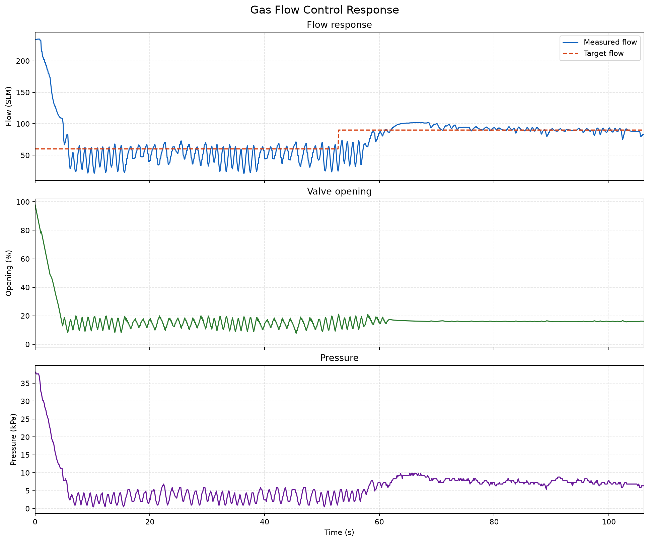Viewport: 649px width, 542px height.
Task: Click the 60 tick on the time axis
Action: [x=379, y=522]
